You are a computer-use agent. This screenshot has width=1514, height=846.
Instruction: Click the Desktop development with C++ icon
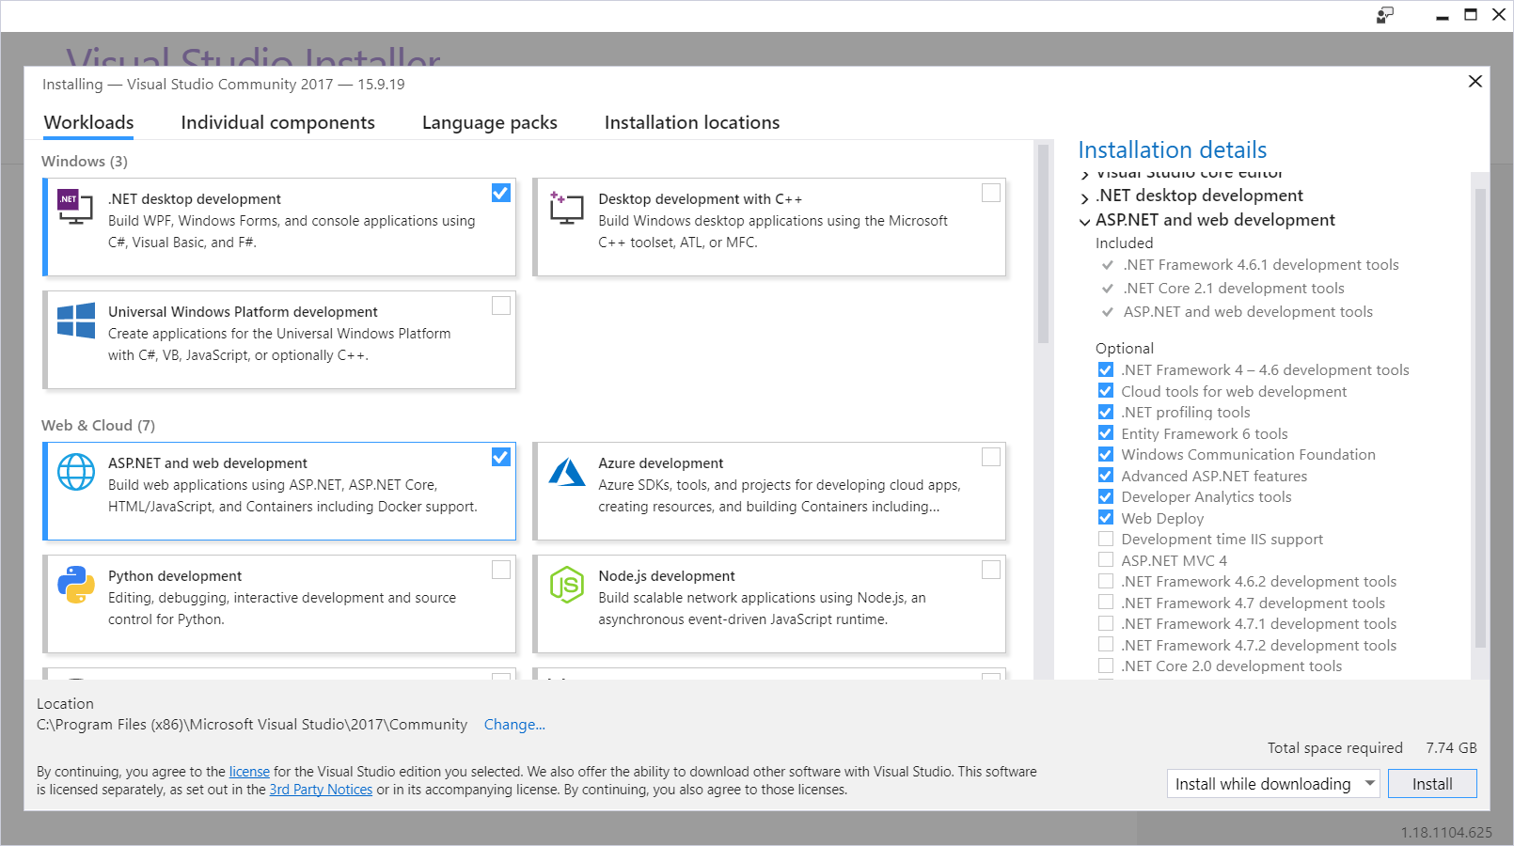566,208
